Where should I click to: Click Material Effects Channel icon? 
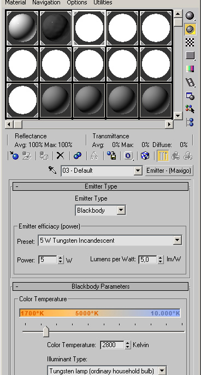coord(128,156)
